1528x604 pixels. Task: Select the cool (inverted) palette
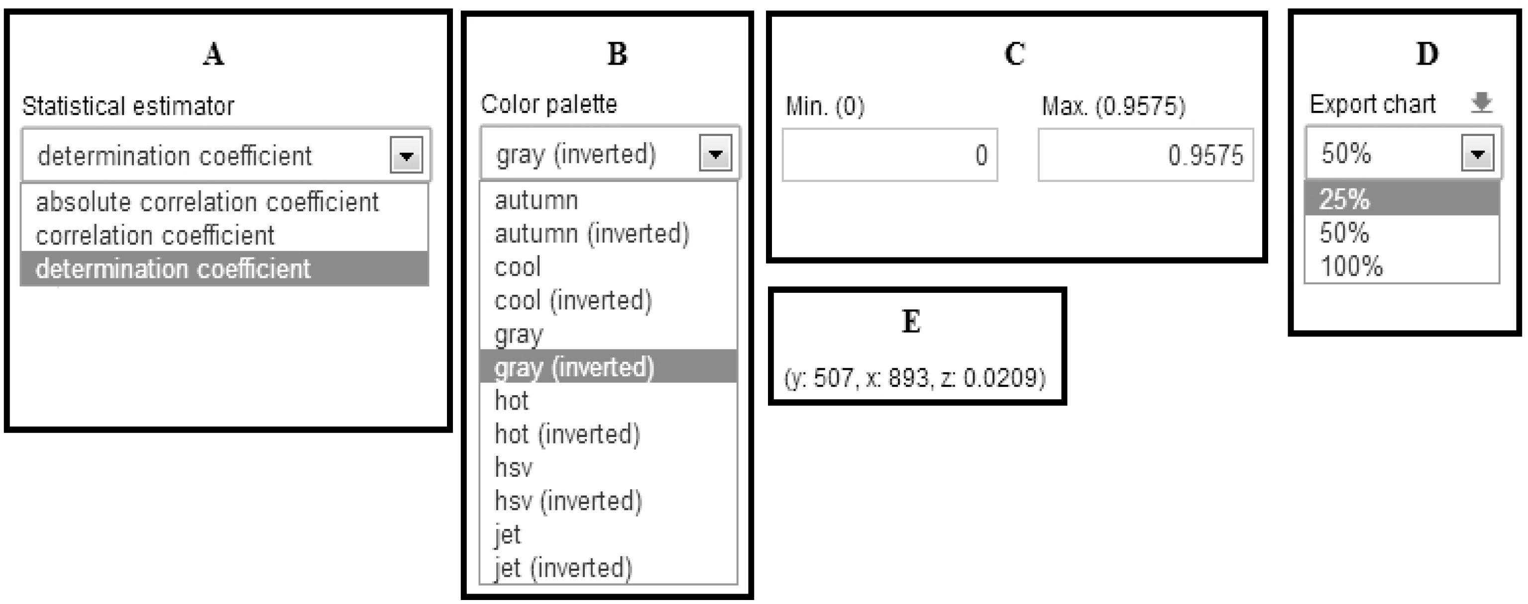coord(572,300)
